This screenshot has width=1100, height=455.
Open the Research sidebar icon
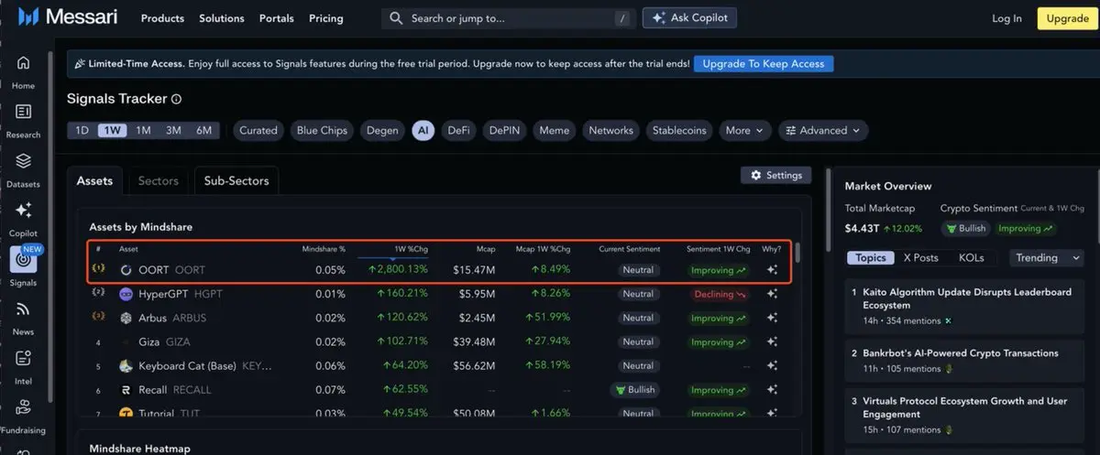pos(23,112)
